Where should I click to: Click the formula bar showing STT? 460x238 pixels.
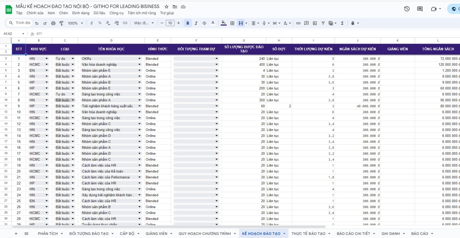[x=245, y=34]
